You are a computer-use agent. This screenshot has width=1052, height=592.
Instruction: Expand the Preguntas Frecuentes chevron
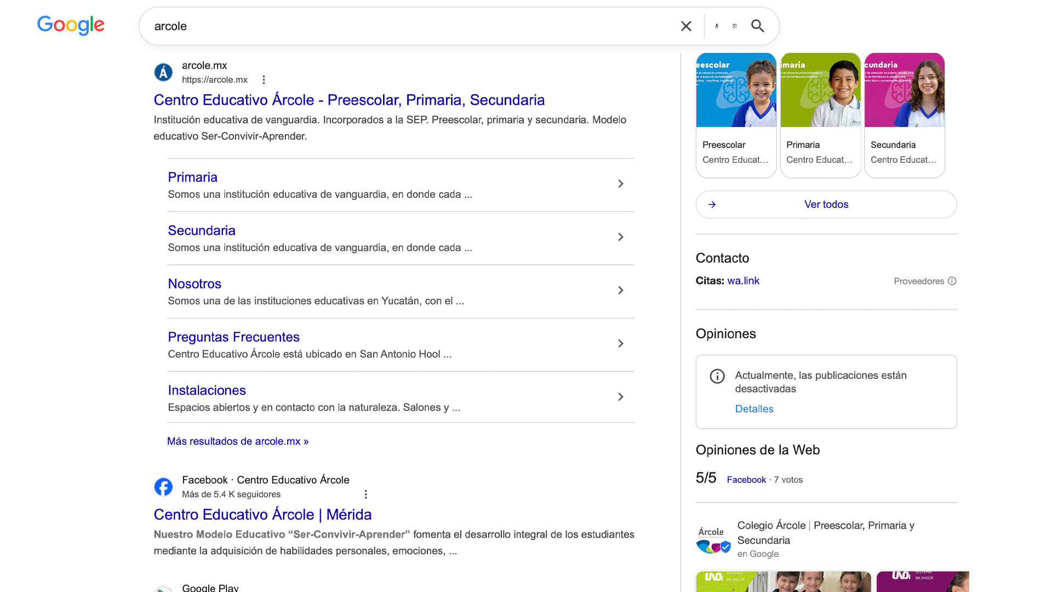tap(621, 343)
